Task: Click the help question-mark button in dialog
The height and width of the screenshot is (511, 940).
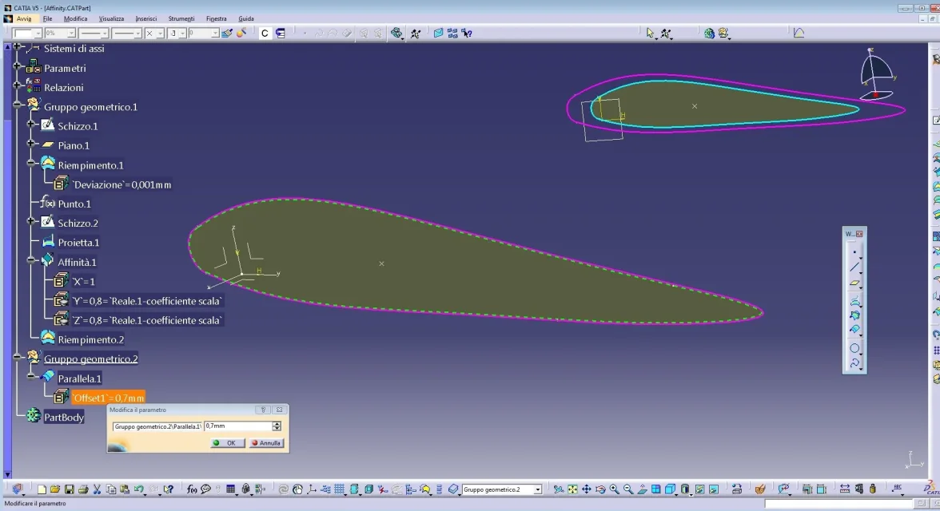Action: [263, 410]
